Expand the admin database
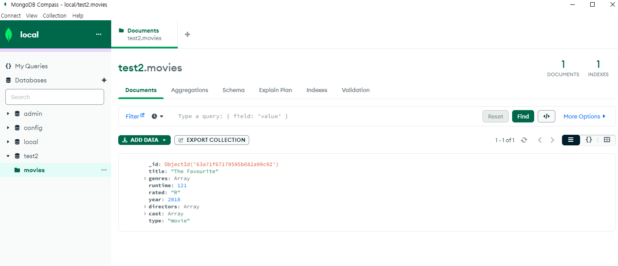This screenshot has width=618, height=266. (x=8, y=114)
